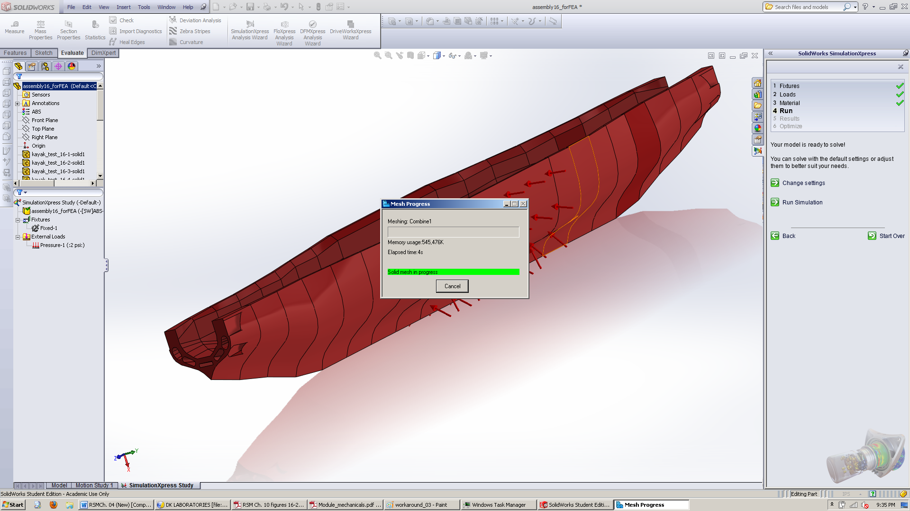Click Run Simulation link

pos(802,203)
